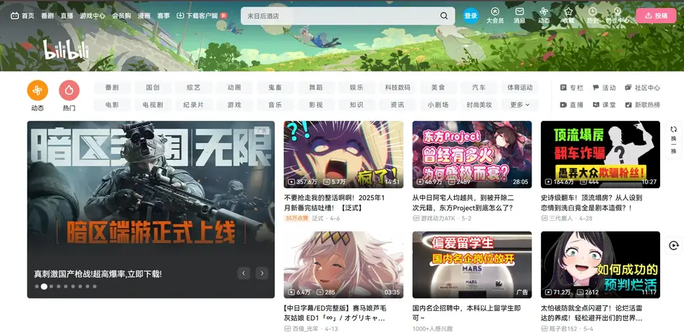
Task: Open the 如何成功的预判烂活 video thumbnail
Action: tap(600, 265)
